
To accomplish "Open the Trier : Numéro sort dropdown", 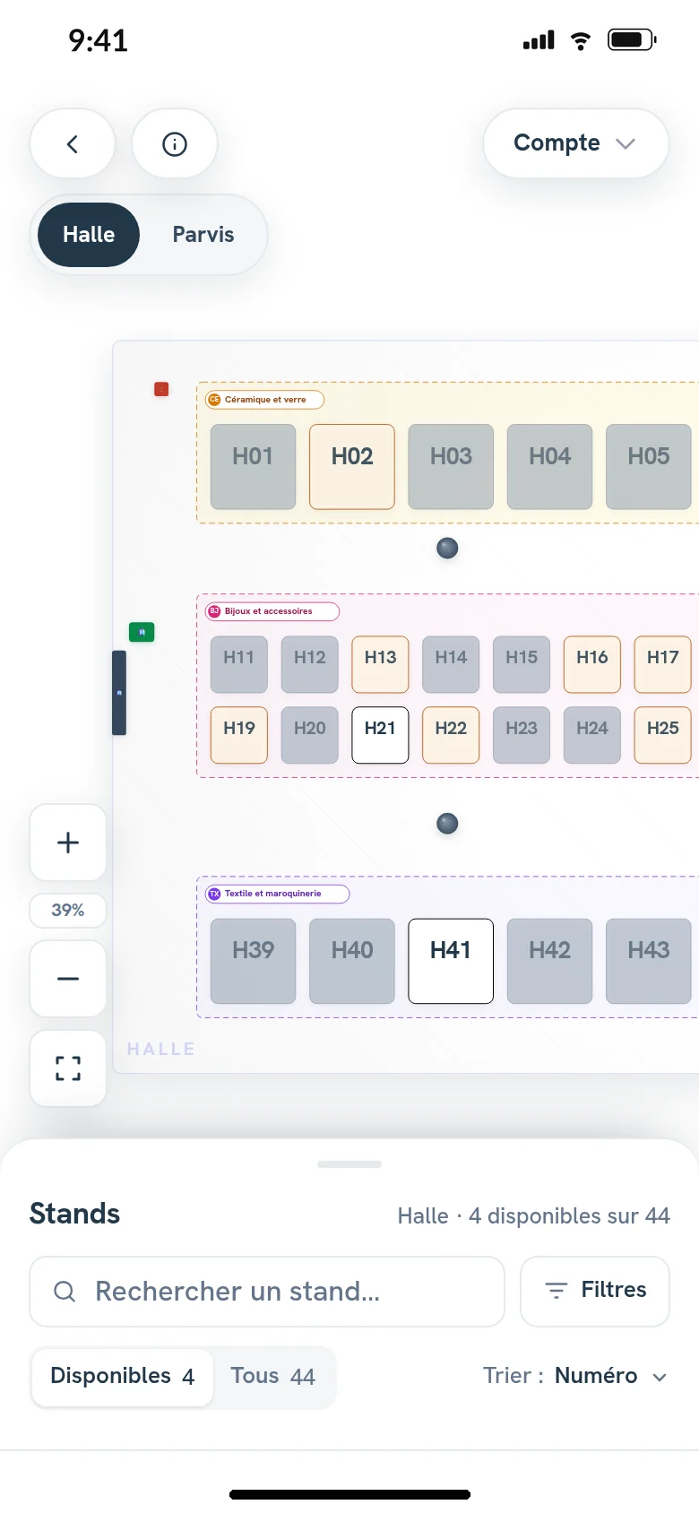I will pyautogui.click(x=575, y=1376).
